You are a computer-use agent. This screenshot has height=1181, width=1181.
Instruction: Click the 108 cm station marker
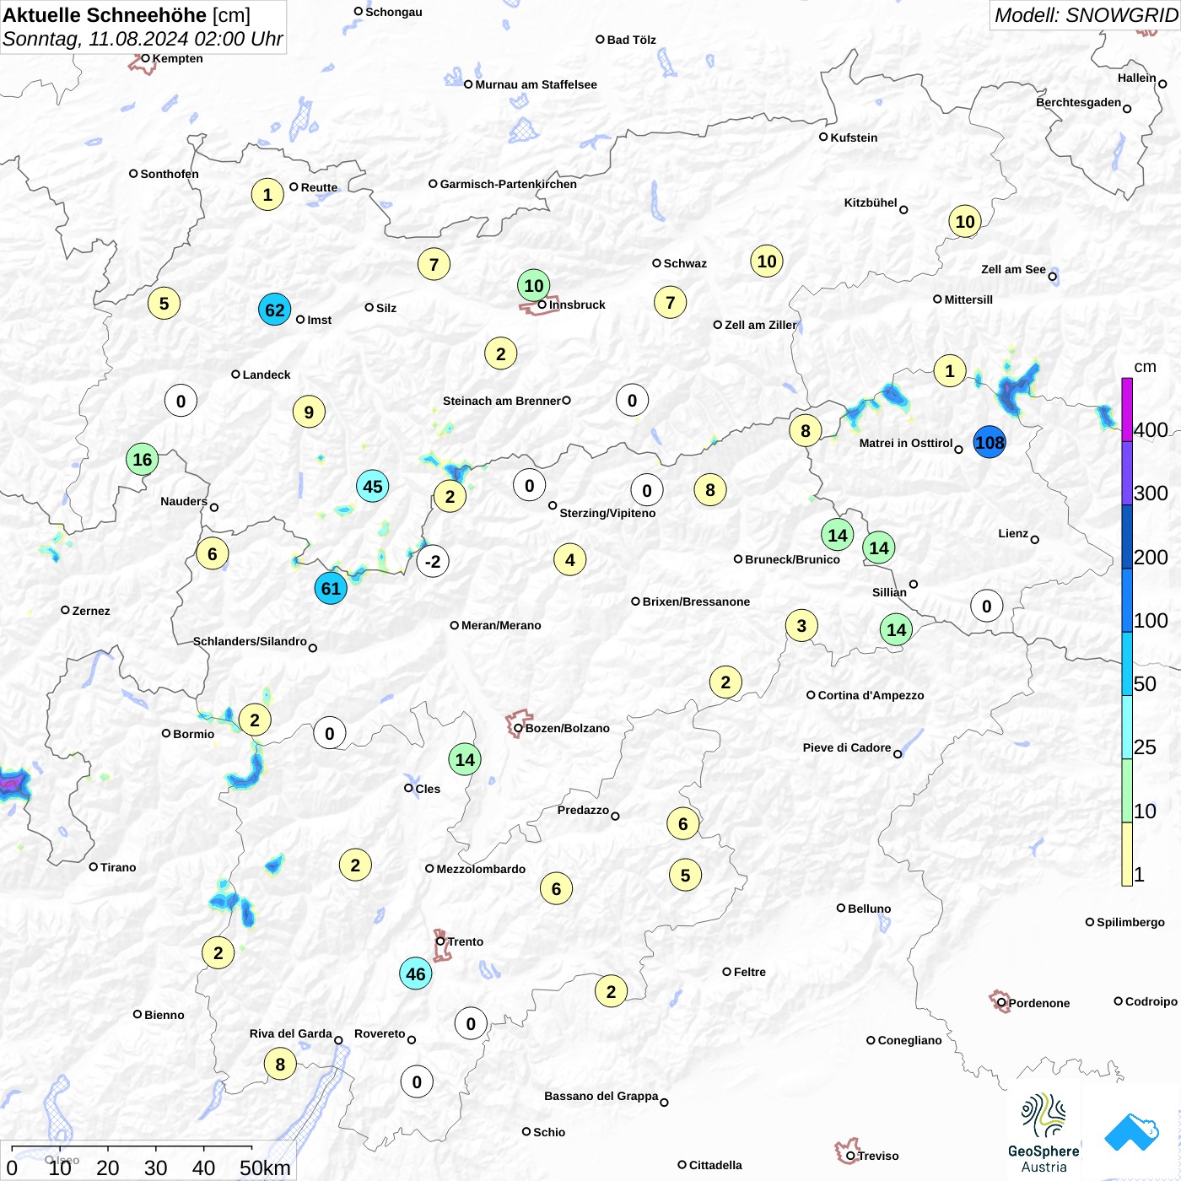[990, 442]
